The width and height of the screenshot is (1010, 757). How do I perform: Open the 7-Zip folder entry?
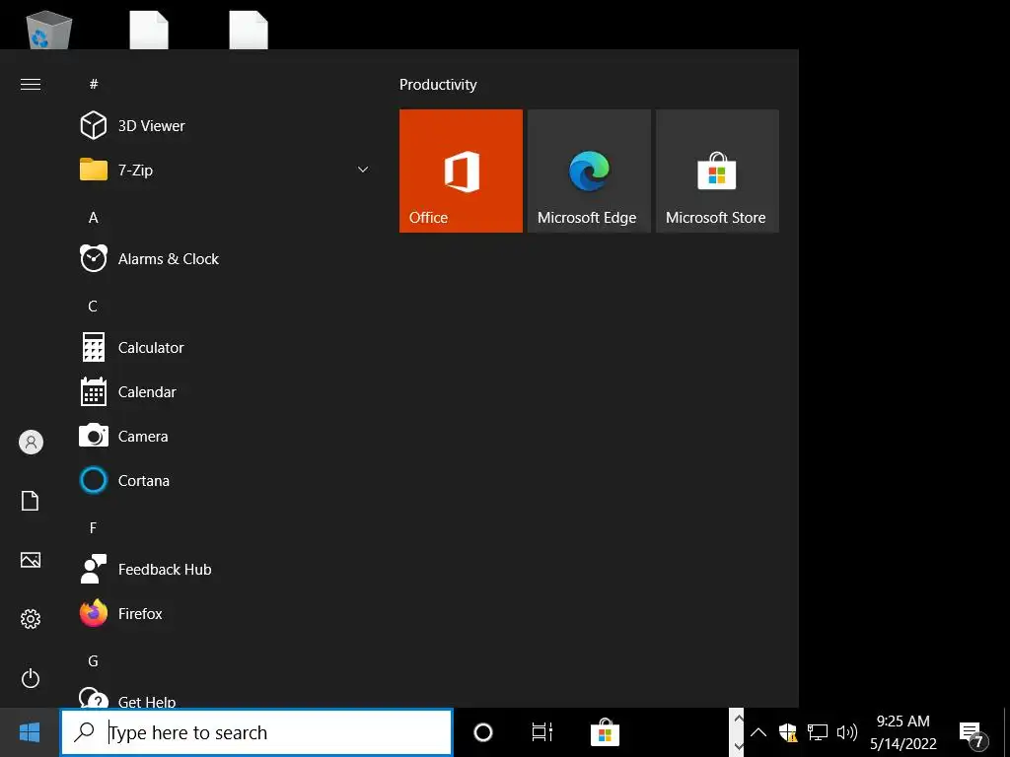222,170
